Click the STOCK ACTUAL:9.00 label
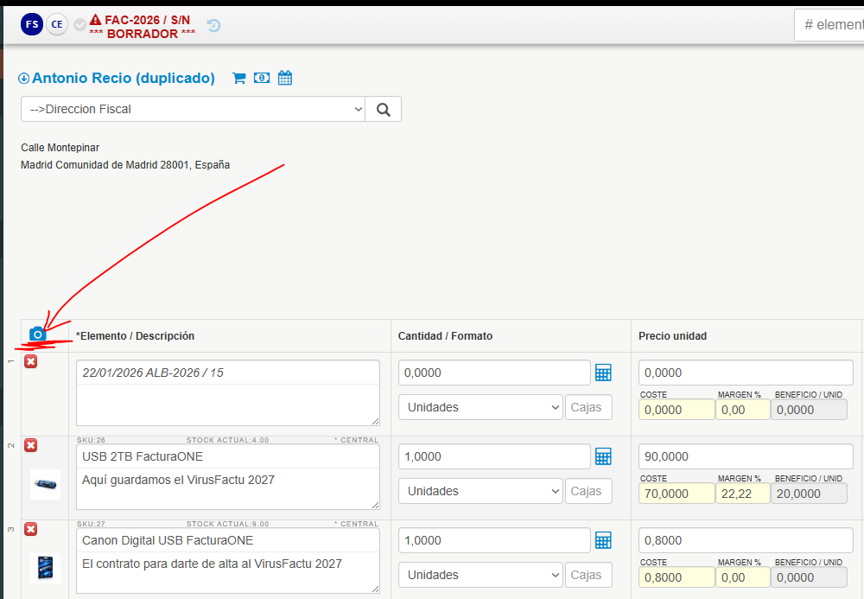This screenshot has height=599, width=864. pos(227,524)
